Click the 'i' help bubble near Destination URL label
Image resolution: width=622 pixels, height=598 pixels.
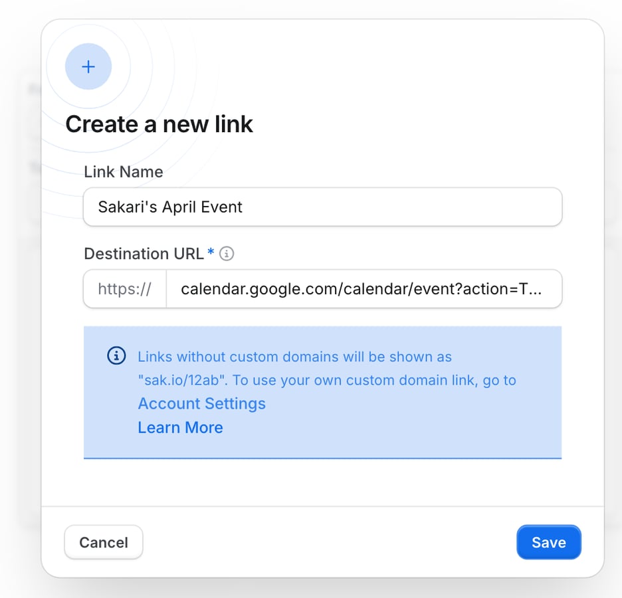pyautogui.click(x=227, y=253)
